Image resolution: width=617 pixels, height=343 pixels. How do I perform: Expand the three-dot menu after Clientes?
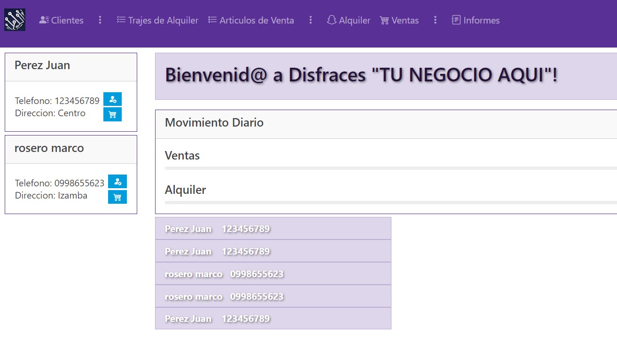(100, 20)
